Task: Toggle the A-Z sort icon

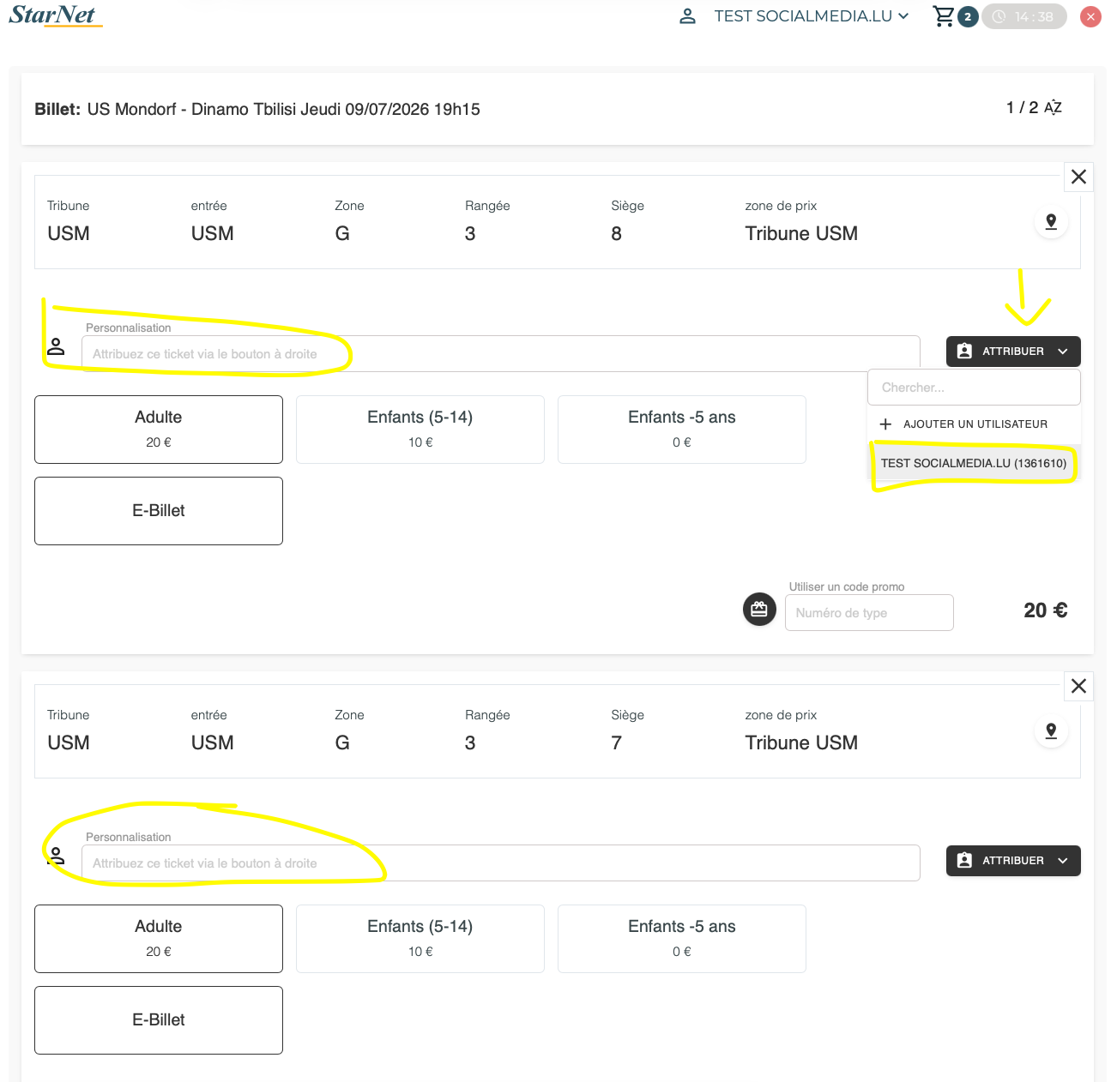Action: tap(1053, 107)
